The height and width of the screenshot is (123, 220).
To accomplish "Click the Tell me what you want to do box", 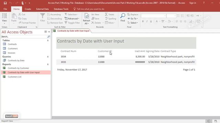I will [89, 9].
